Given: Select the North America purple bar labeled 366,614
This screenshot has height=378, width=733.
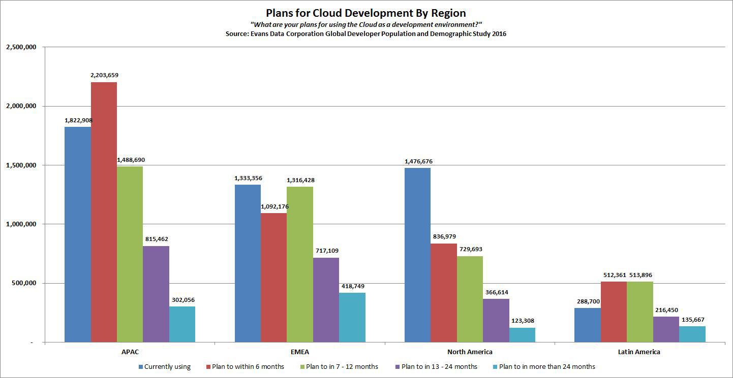Looking at the screenshot, I should point(496,321).
